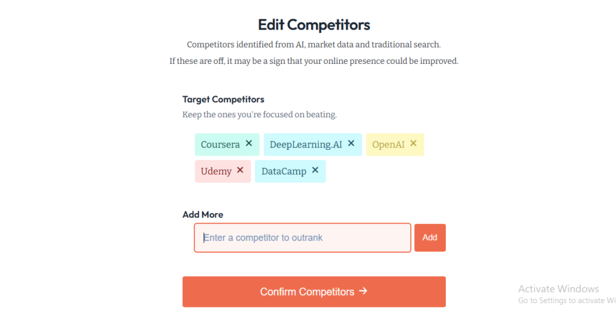
Task: Remove Udemy by clicking its X
Action: 240,170
